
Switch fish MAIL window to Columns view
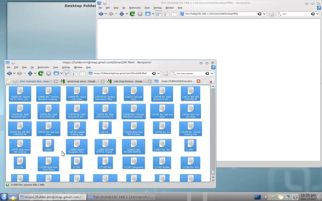pos(174,14)
